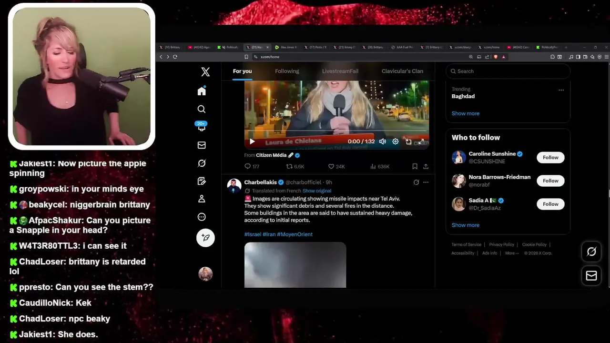Open the #Israel hashtag
This screenshot has height=343, width=610.
tap(253, 234)
